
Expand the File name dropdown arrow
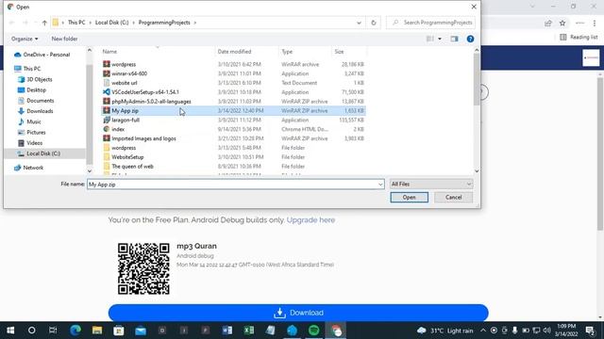[380, 185]
